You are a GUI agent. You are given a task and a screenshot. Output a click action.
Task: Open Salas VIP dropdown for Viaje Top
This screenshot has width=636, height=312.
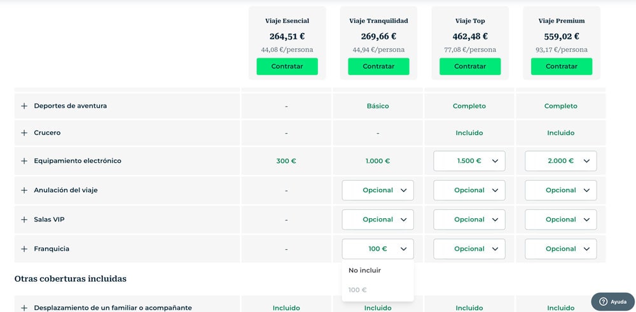pyautogui.click(x=469, y=219)
